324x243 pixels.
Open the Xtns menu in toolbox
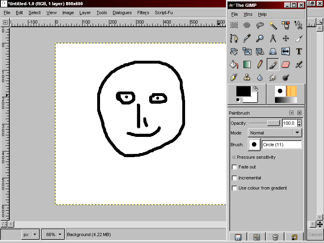[248, 14]
